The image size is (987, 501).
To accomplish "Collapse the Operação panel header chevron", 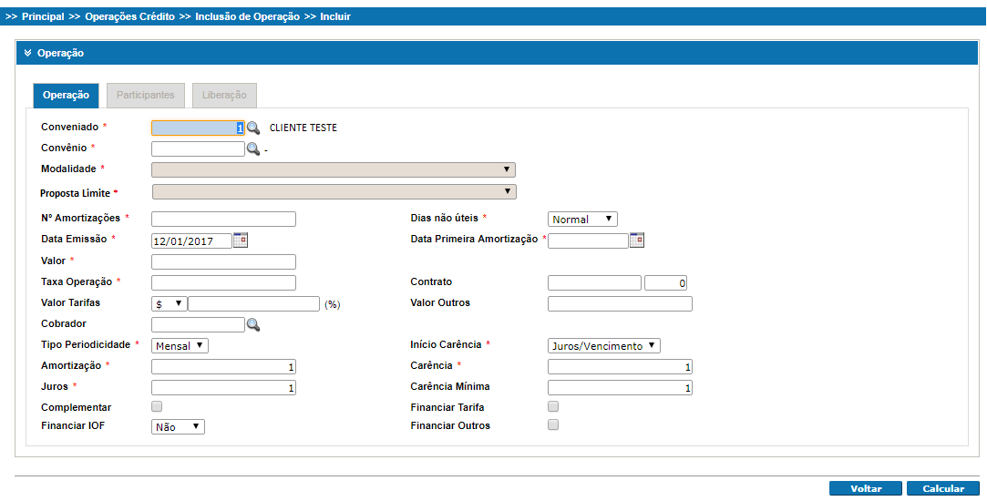I will (27, 54).
